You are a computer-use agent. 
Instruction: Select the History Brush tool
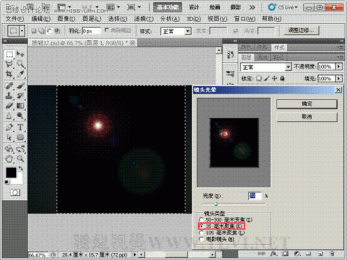pos(20,95)
